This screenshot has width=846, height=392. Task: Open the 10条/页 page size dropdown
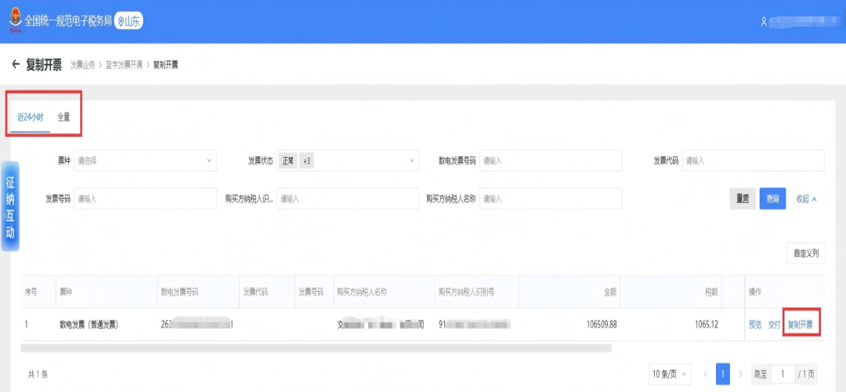click(670, 374)
